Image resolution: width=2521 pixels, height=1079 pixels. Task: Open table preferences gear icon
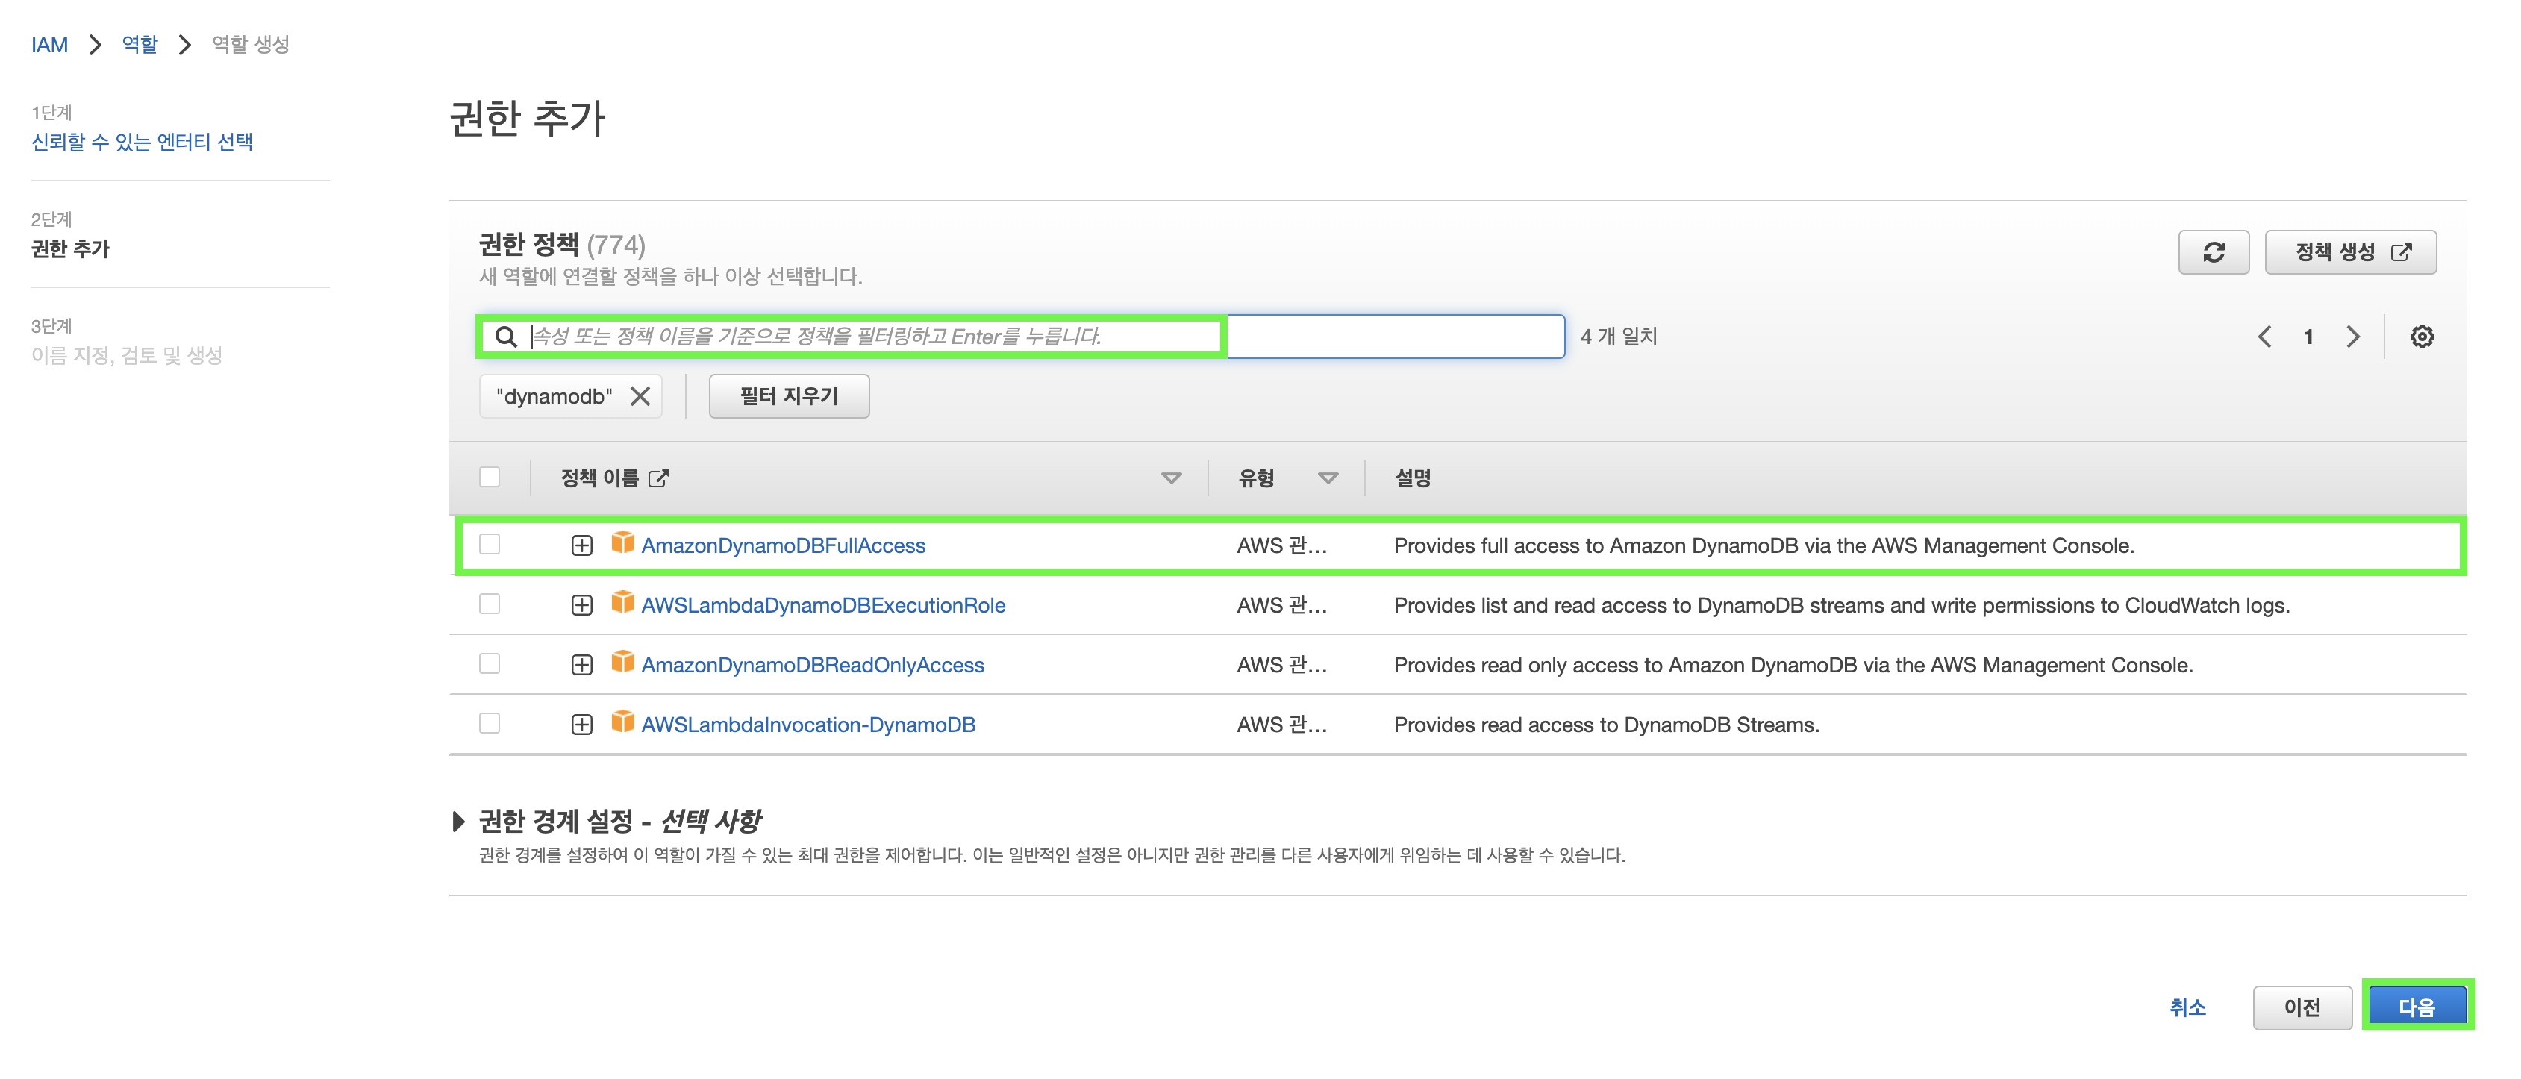(x=2421, y=337)
